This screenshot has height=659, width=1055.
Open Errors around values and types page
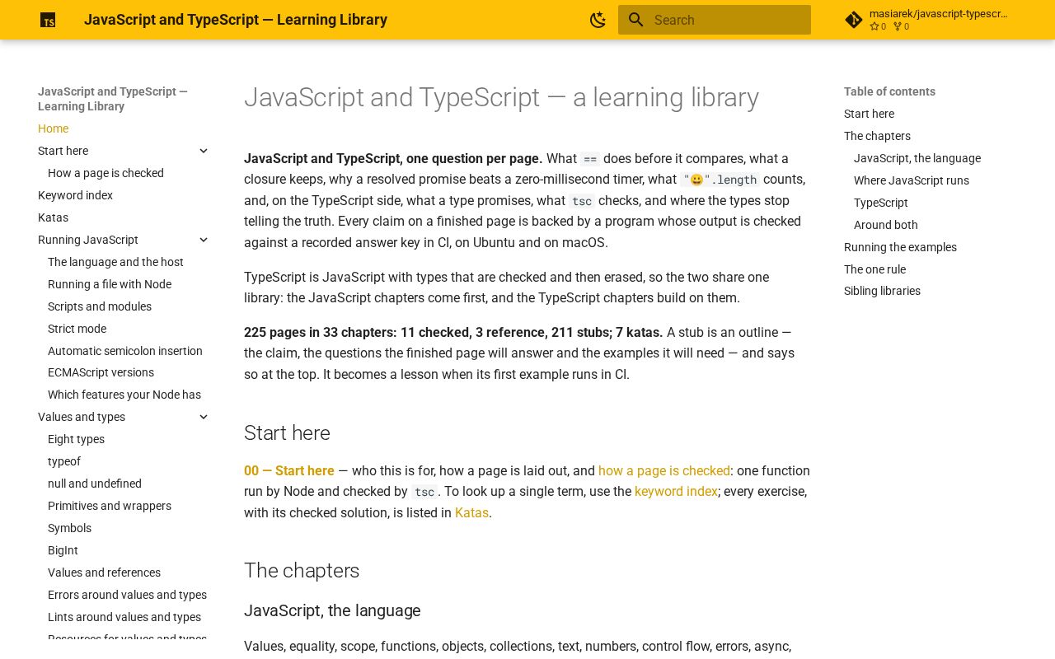127,595
